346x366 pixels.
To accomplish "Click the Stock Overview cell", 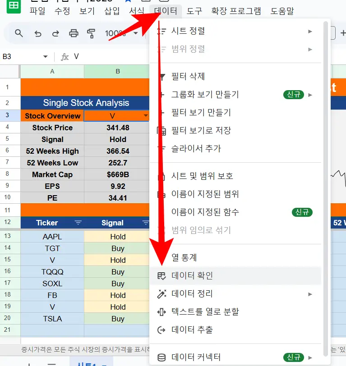I will [52, 116].
